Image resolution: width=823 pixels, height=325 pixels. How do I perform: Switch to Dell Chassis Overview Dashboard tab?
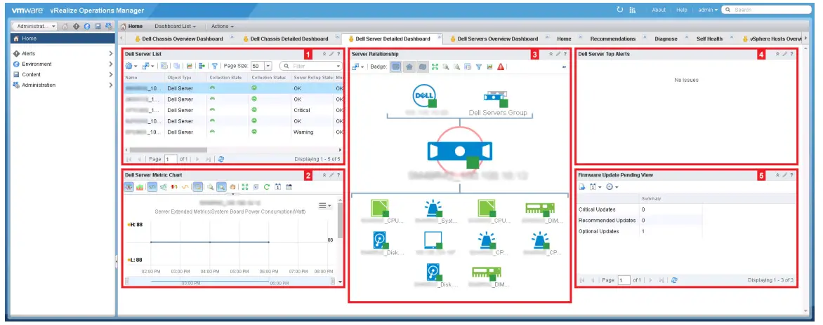click(179, 39)
